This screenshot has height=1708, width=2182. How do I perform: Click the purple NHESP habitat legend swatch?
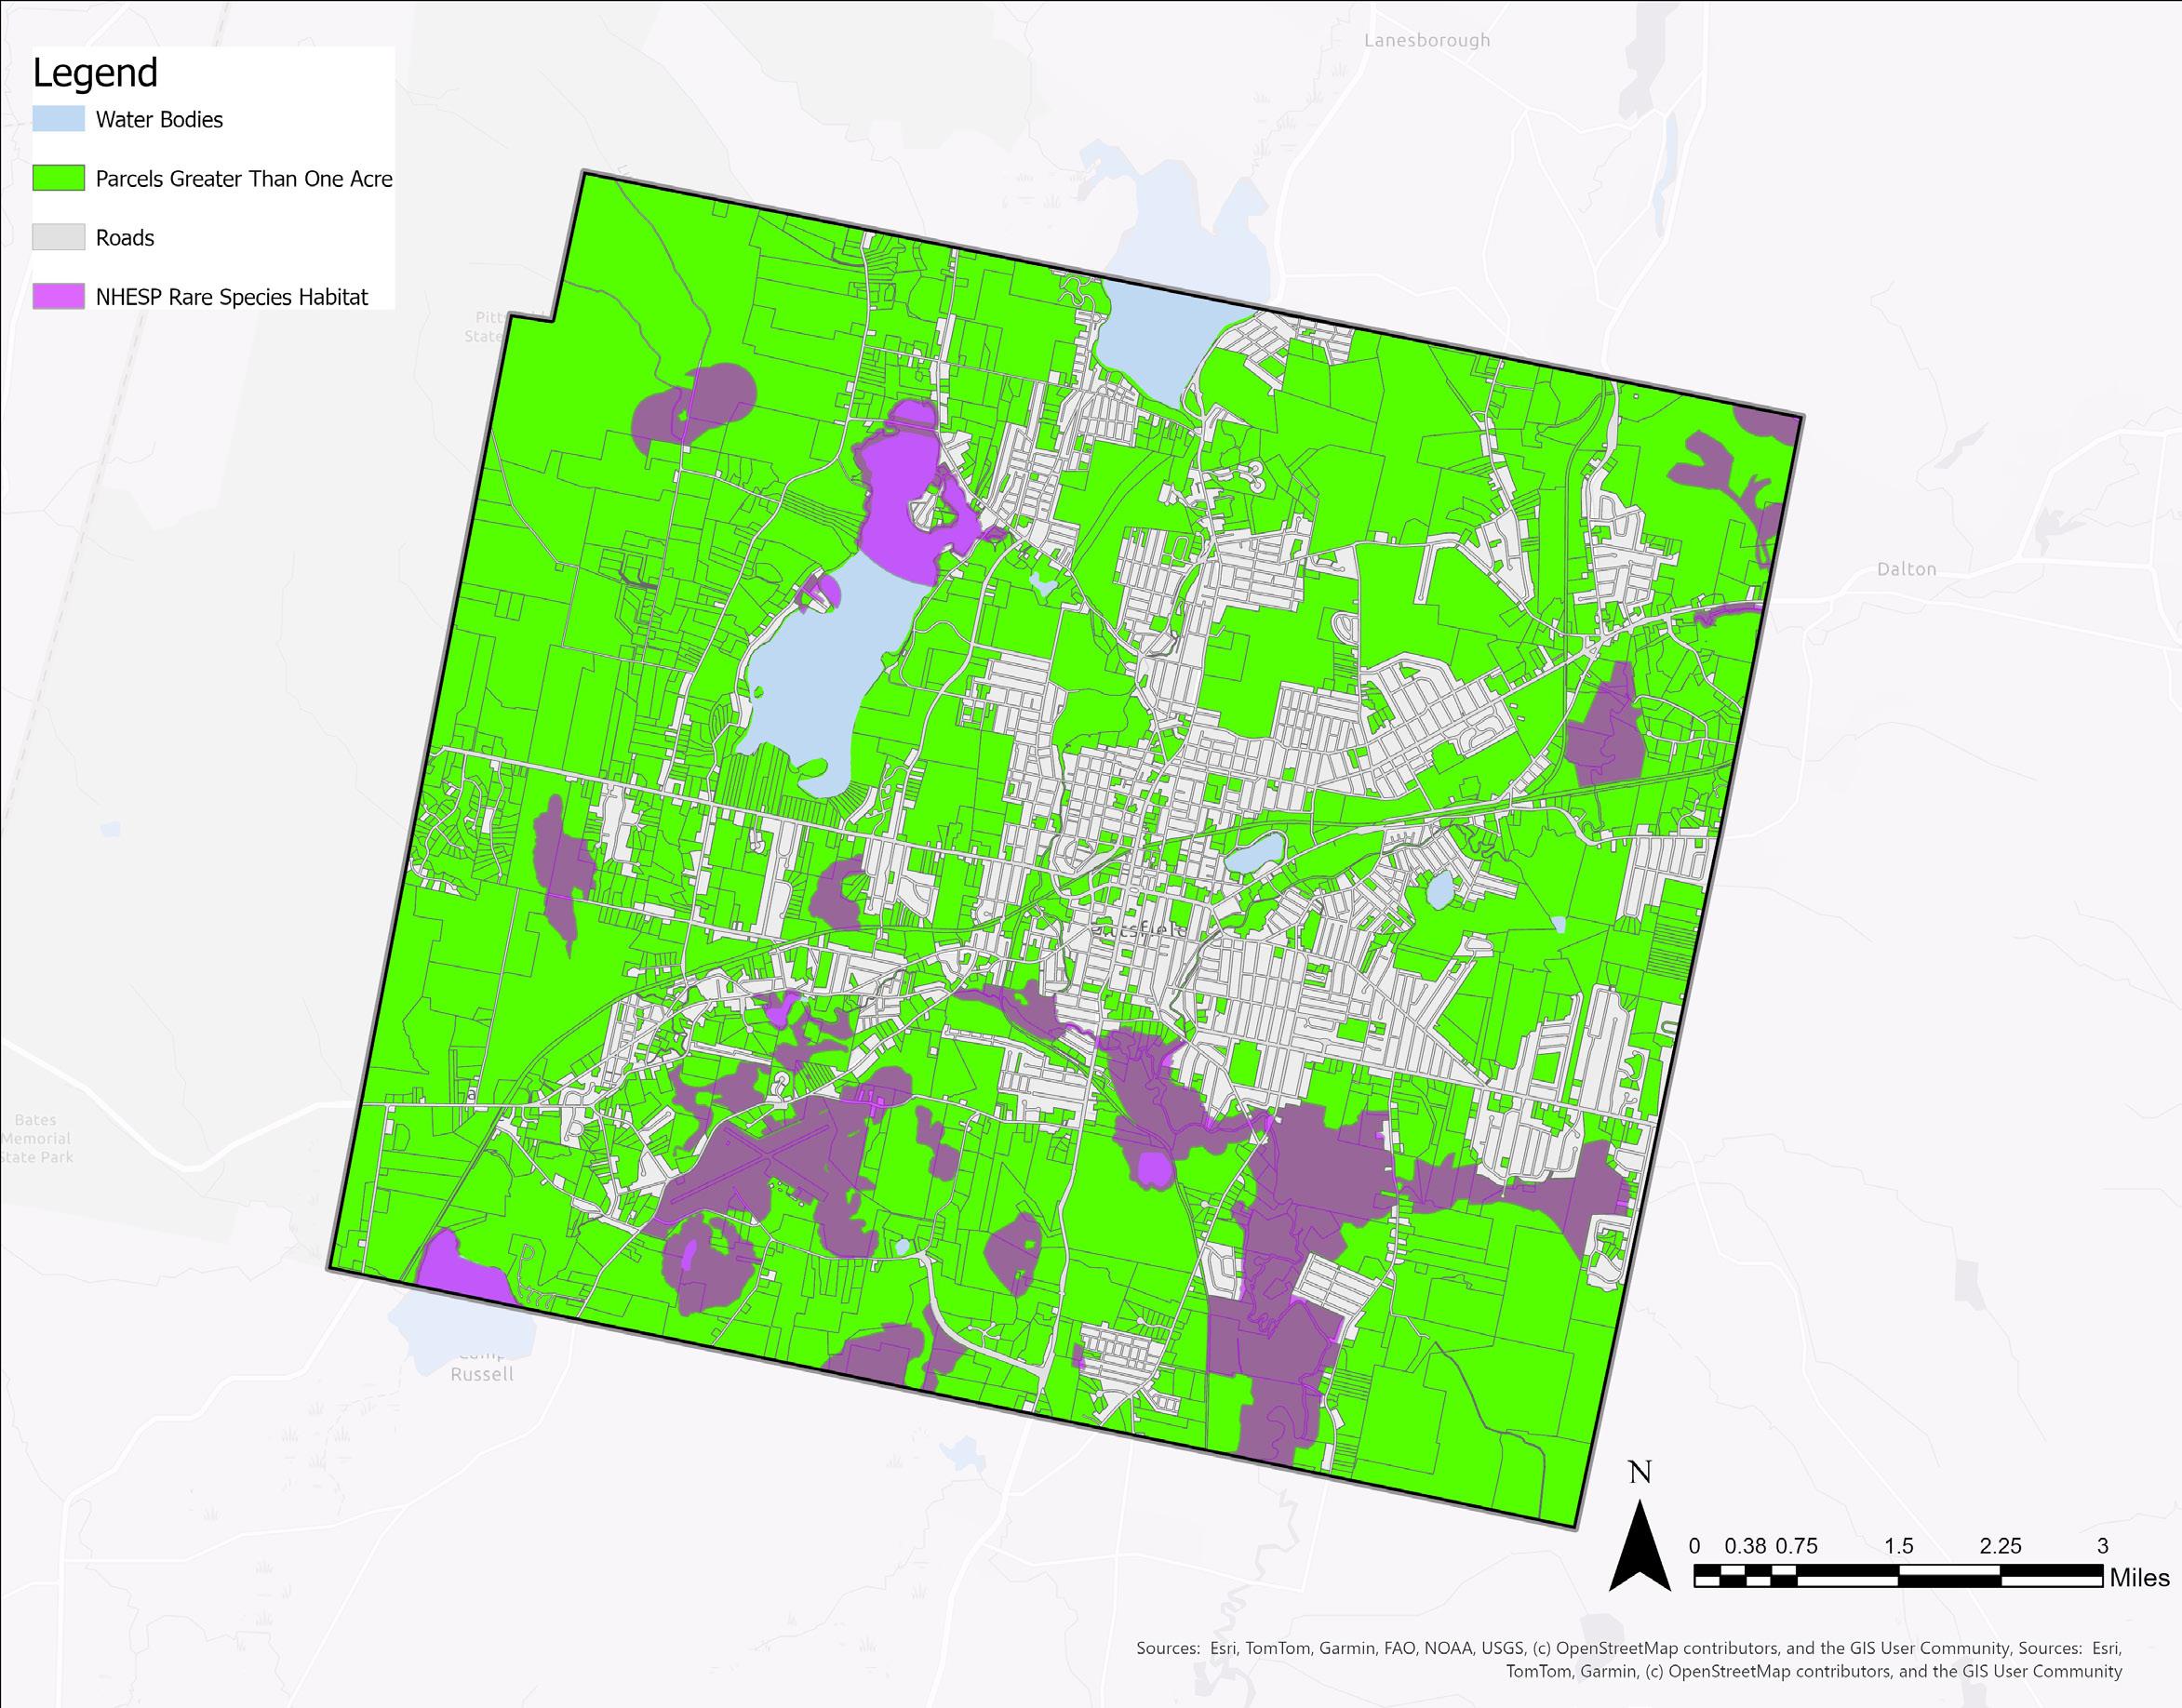pos(58,296)
